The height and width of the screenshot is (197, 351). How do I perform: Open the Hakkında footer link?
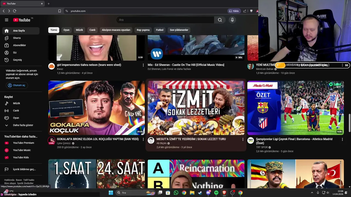click(9, 180)
